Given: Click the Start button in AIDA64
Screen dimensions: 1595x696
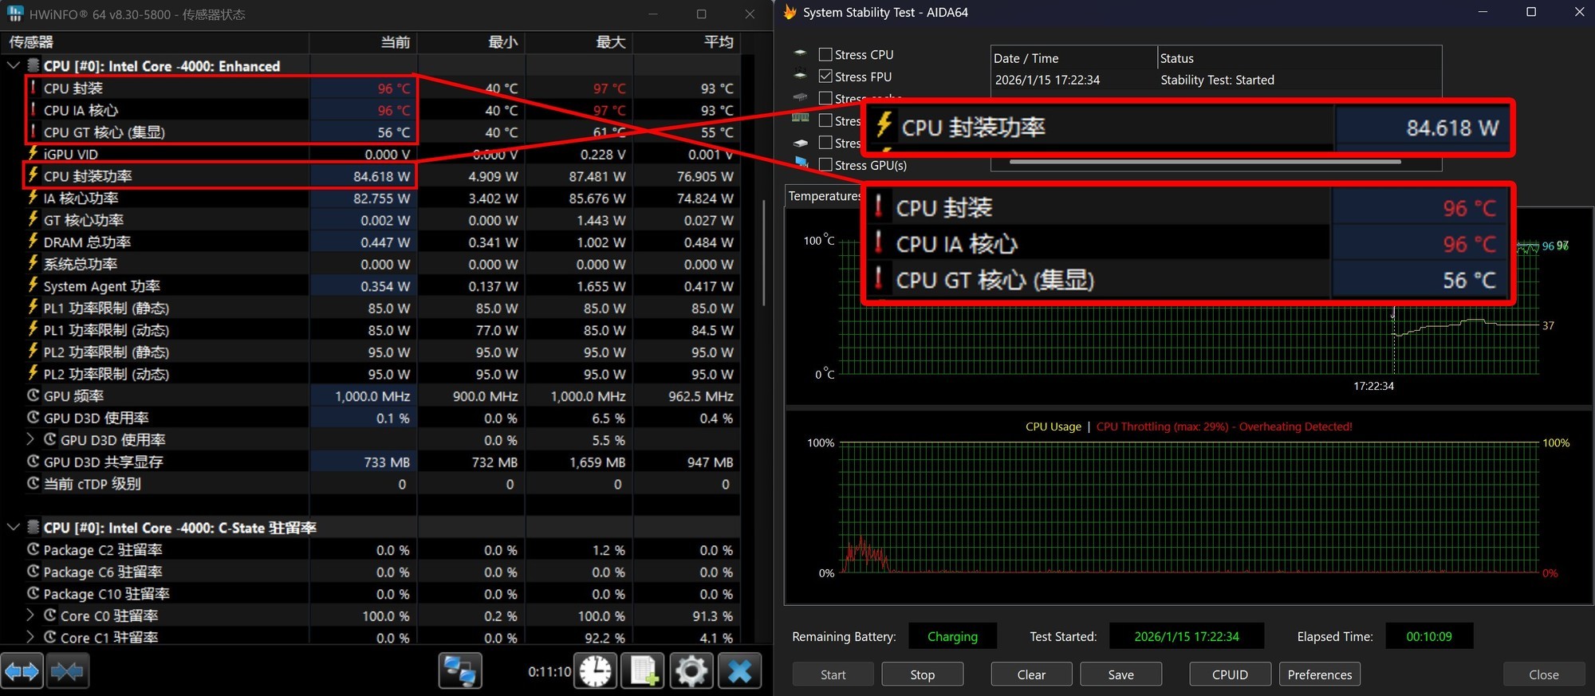Looking at the screenshot, I should 833,674.
